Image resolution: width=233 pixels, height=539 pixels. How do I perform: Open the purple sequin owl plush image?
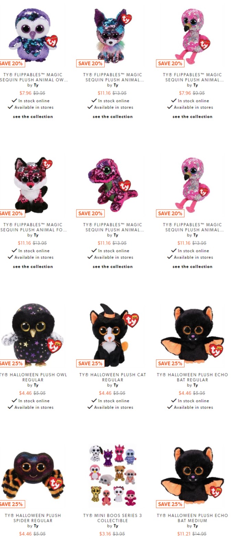point(33,36)
